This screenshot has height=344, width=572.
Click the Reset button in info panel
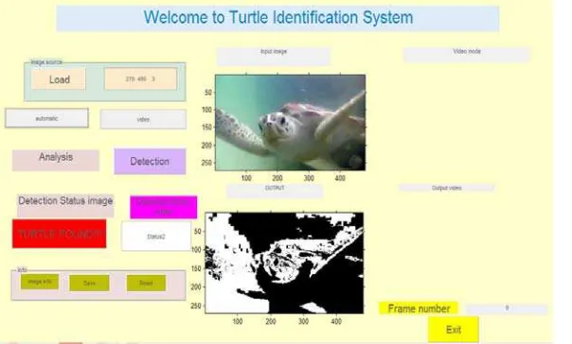[x=146, y=283]
